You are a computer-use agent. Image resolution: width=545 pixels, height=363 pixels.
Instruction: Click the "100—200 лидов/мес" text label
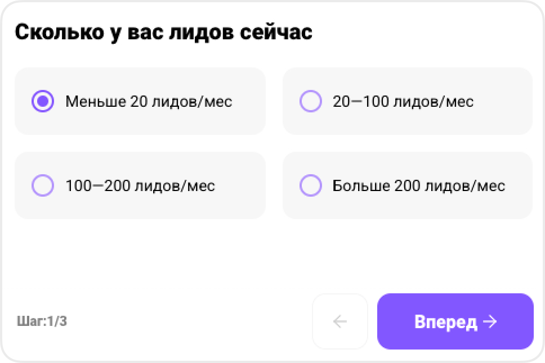[140, 185]
